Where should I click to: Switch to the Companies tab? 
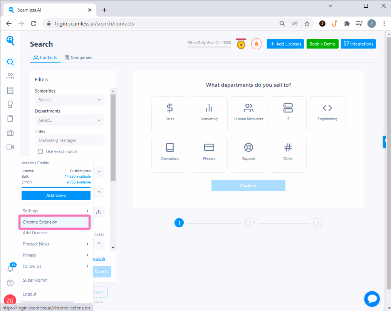click(78, 57)
